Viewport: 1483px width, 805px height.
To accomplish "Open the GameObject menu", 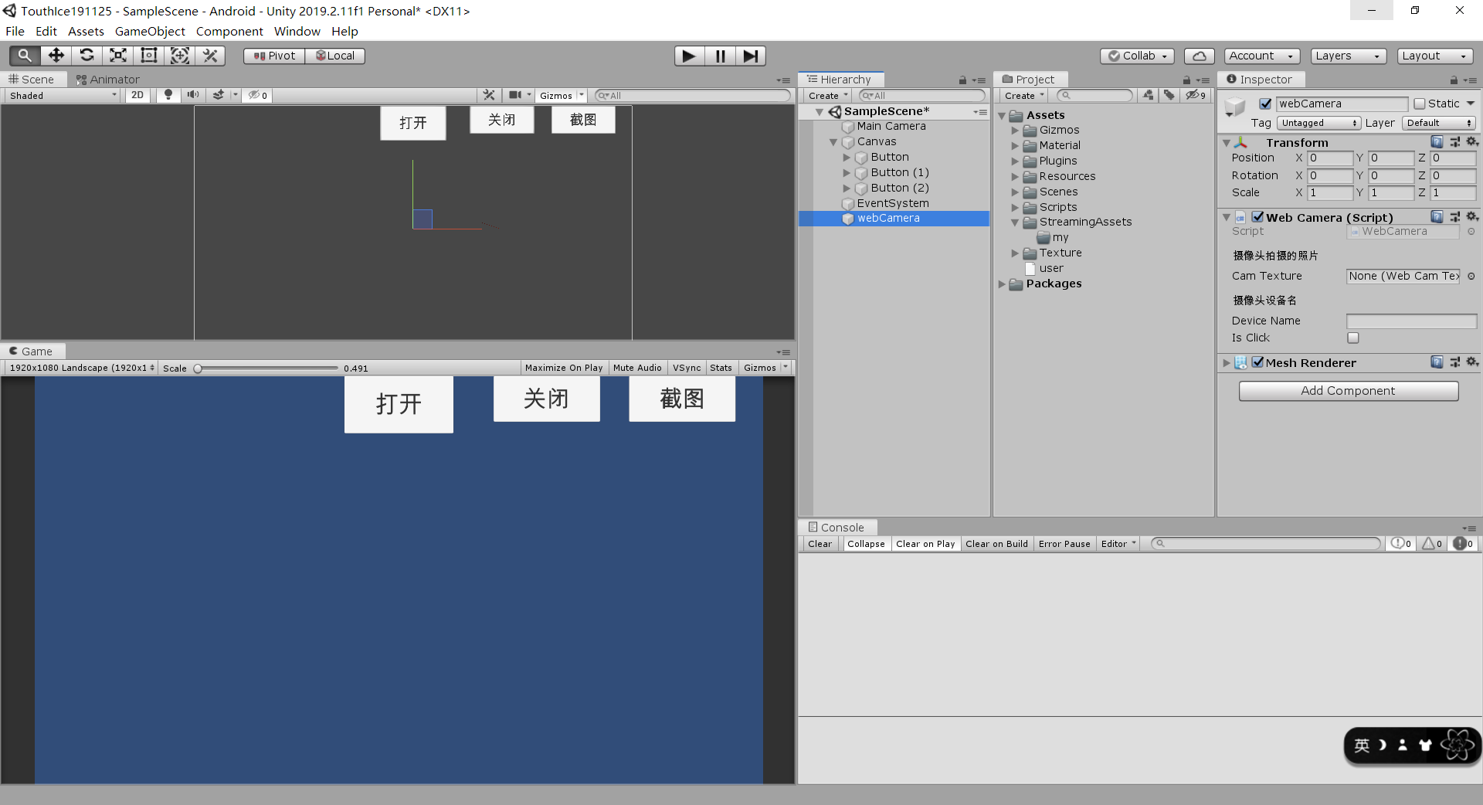I will pos(150,31).
